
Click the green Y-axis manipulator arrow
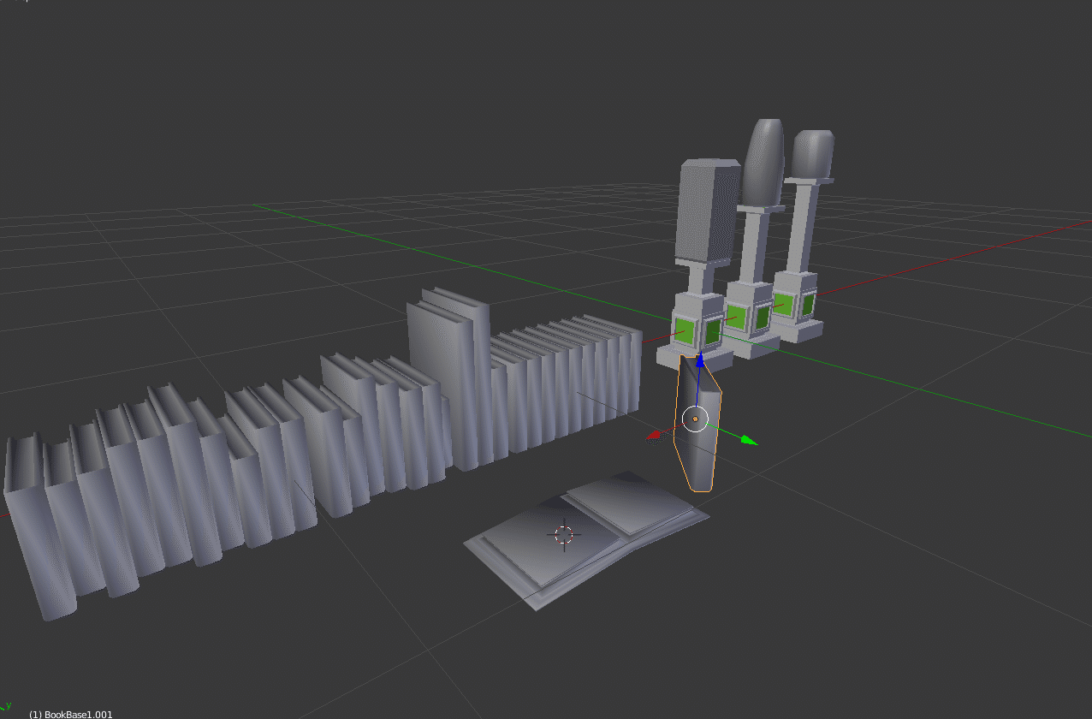(749, 440)
